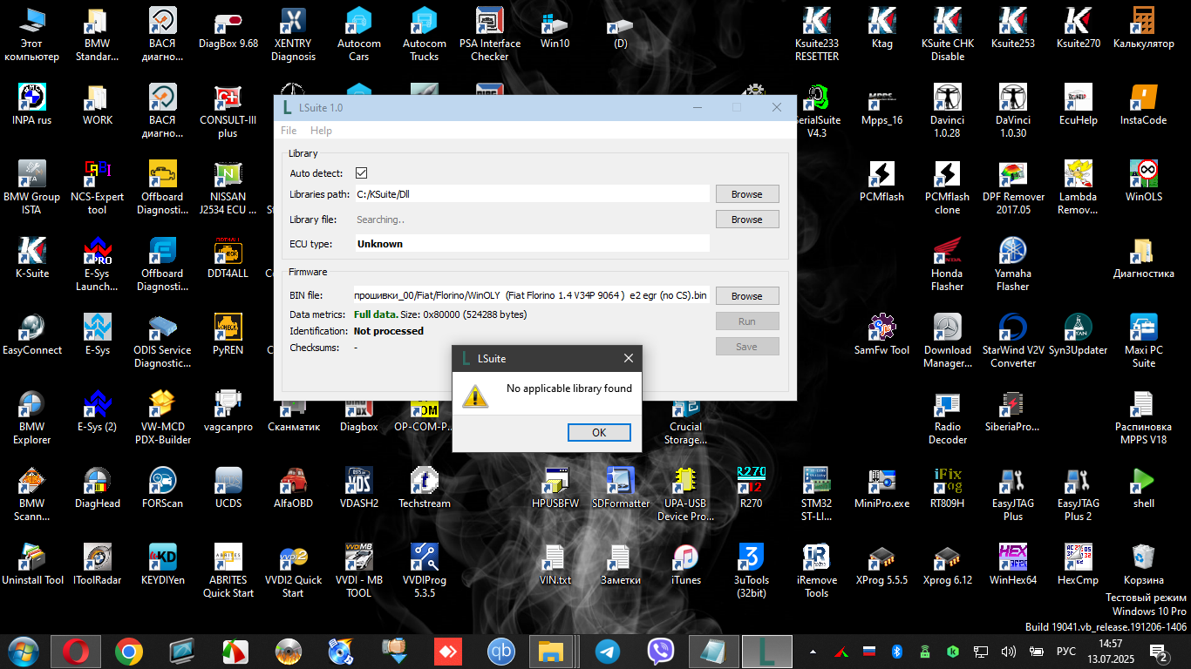Click OK in the LSuite warning dialog
The height and width of the screenshot is (669, 1191).
(x=599, y=432)
